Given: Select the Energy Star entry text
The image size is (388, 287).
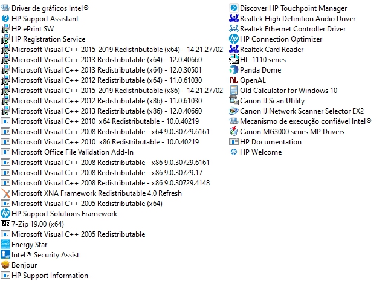Looking at the screenshot, I should point(30,245).
